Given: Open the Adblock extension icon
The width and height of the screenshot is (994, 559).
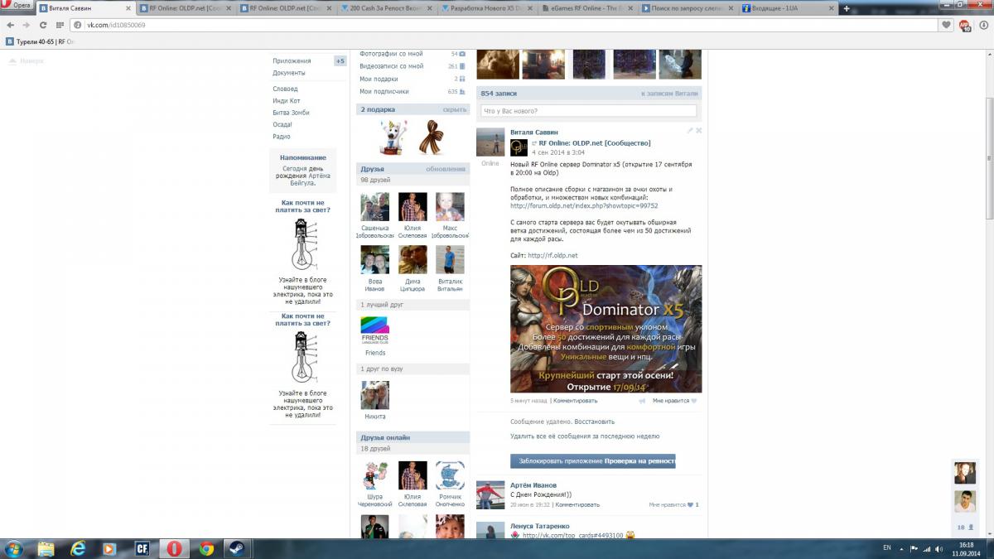Looking at the screenshot, I should tap(964, 25).
